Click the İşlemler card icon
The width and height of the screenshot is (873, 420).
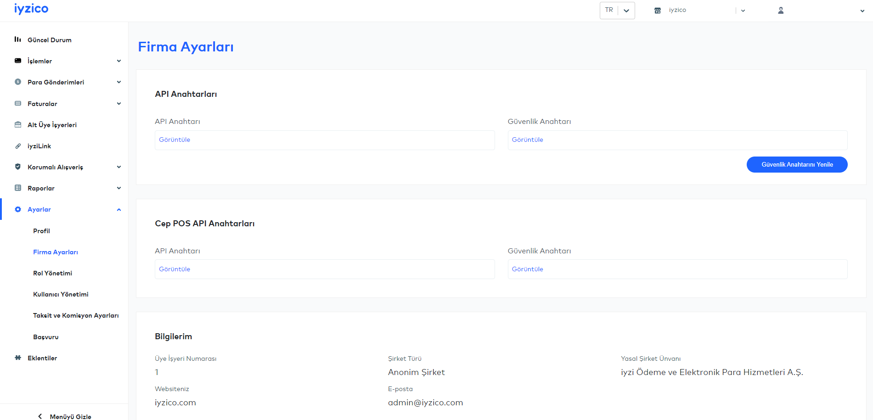[x=18, y=61]
